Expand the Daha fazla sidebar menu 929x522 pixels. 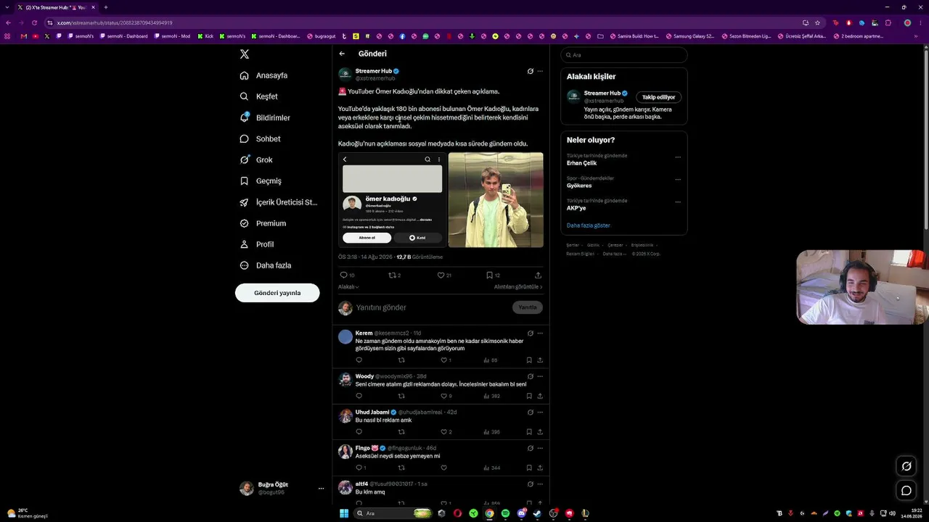click(266, 265)
